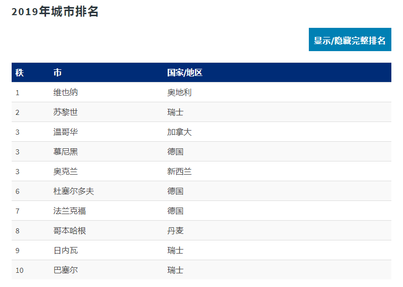
Task: Click 德国 in the 法兰克福 row
Action: point(175,211)
